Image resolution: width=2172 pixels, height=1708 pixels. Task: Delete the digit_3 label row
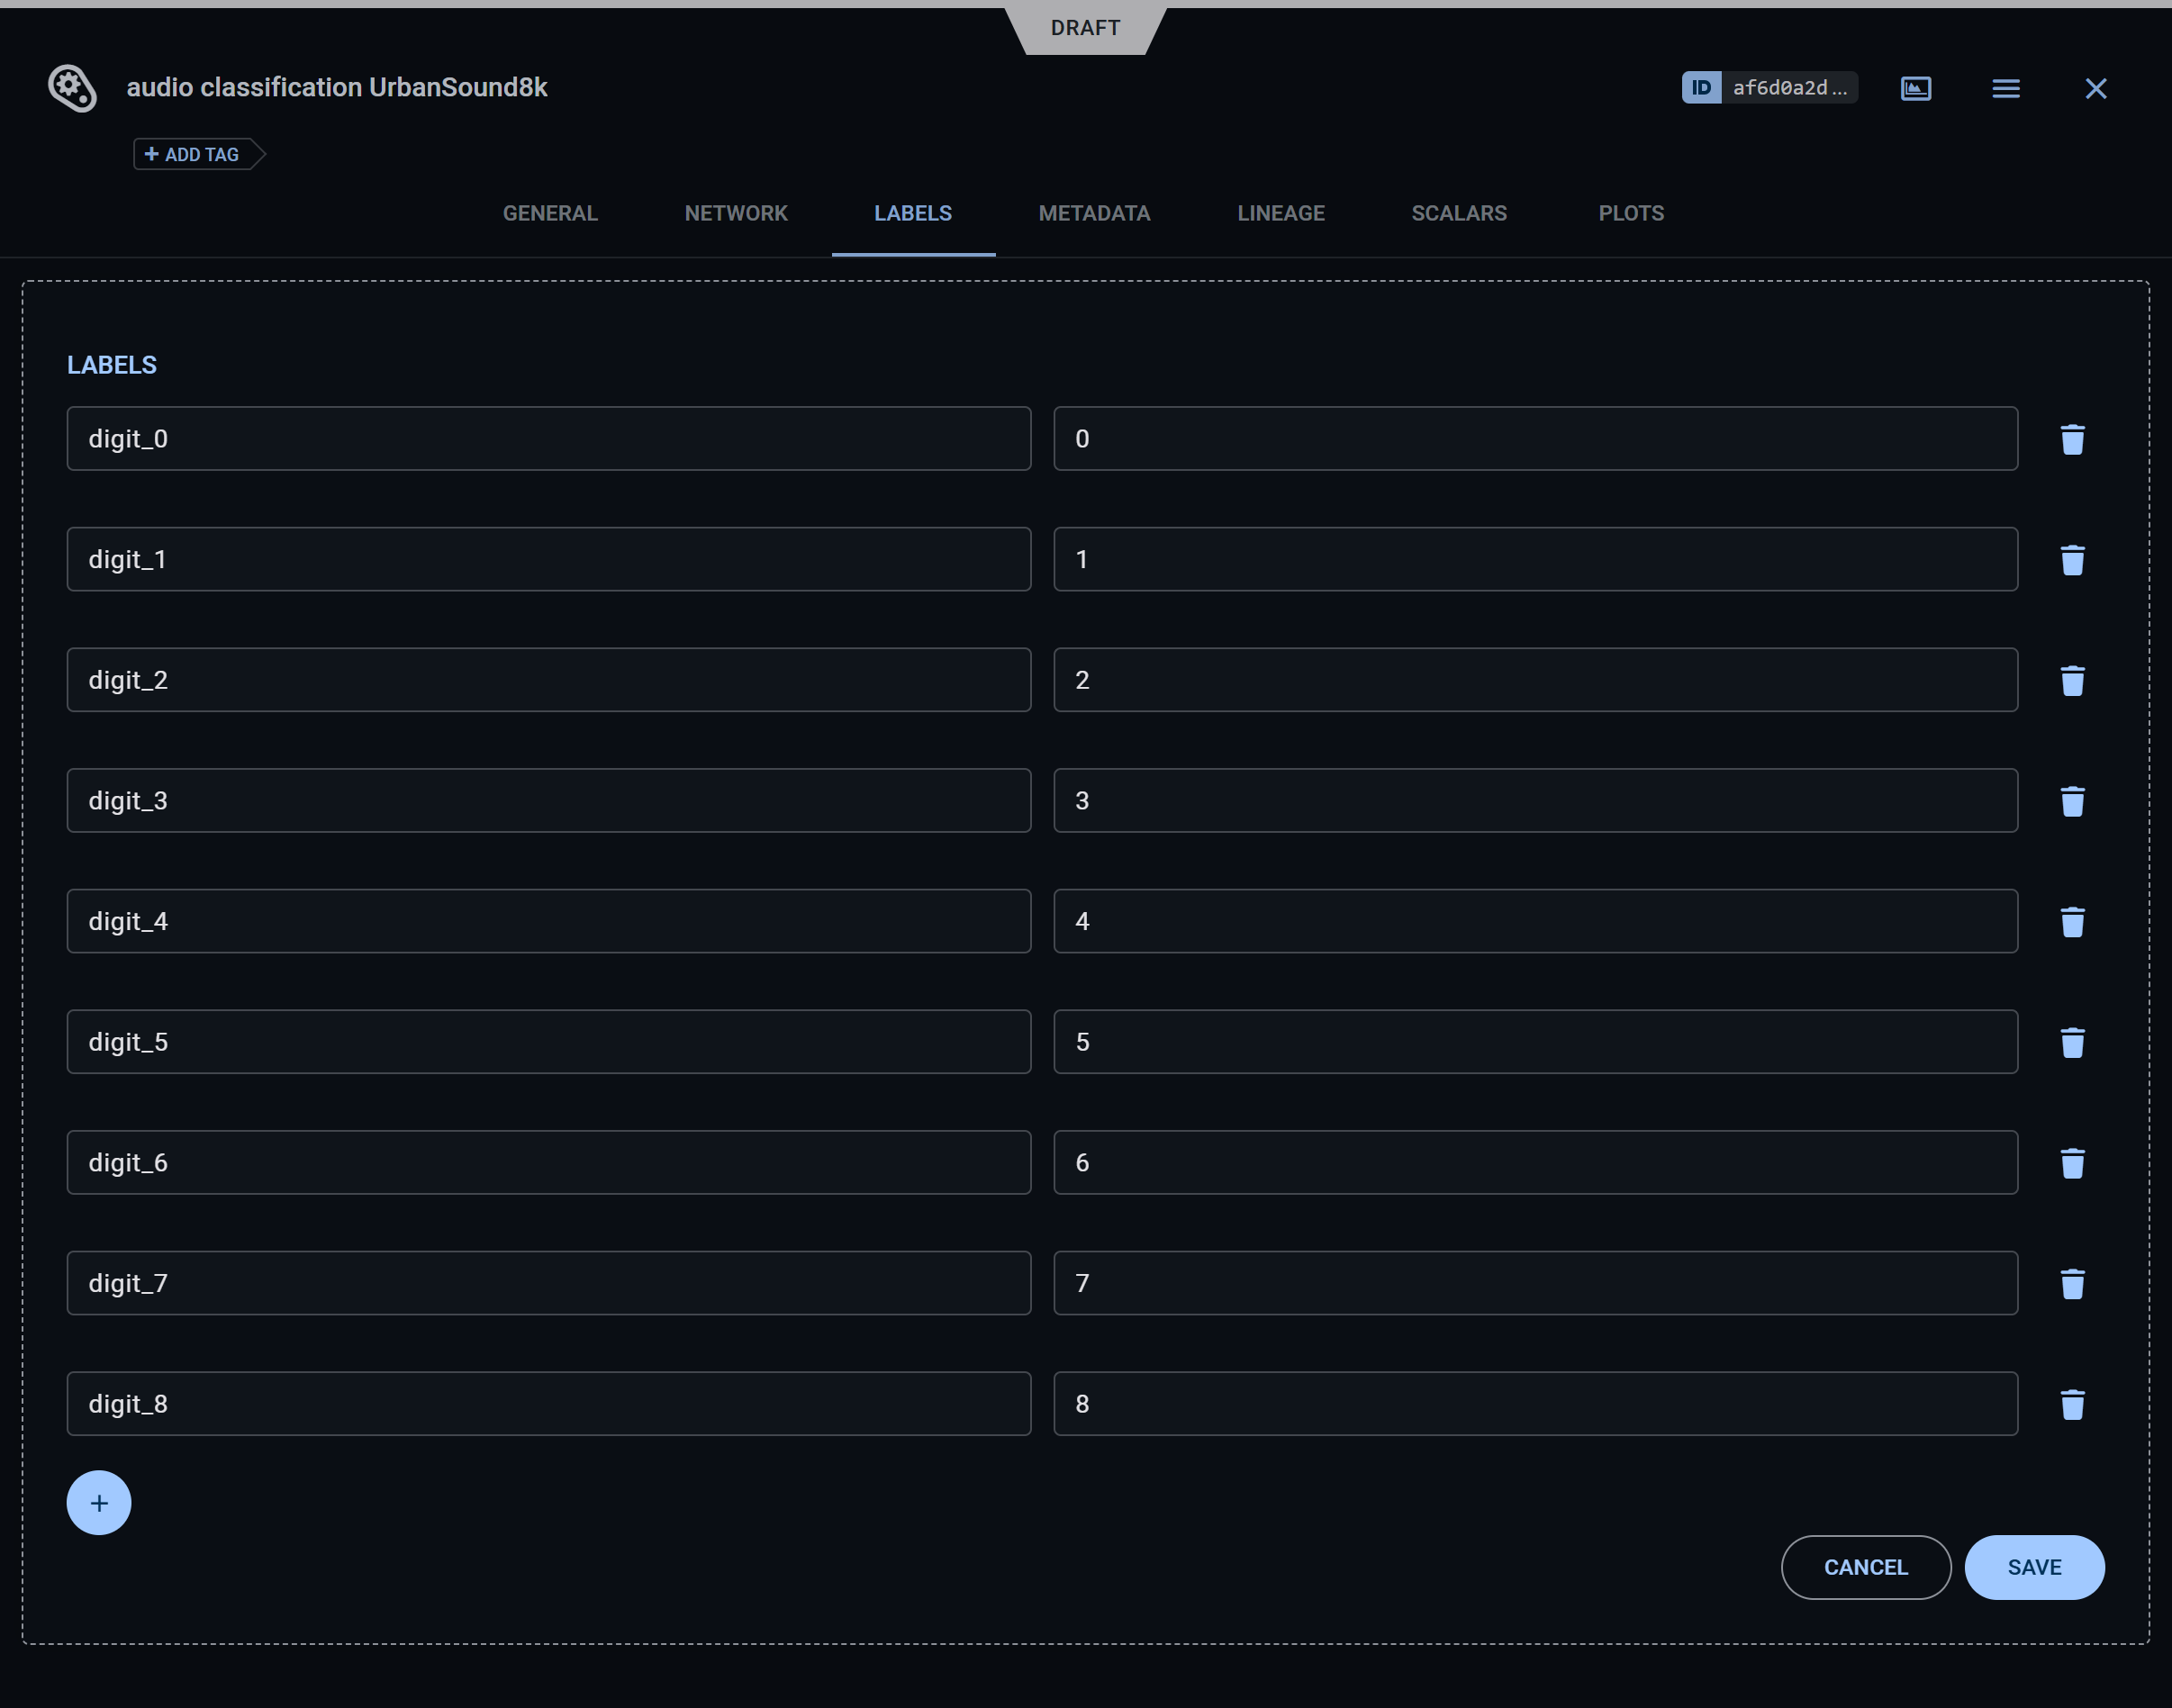click(x=2072, y=801)
